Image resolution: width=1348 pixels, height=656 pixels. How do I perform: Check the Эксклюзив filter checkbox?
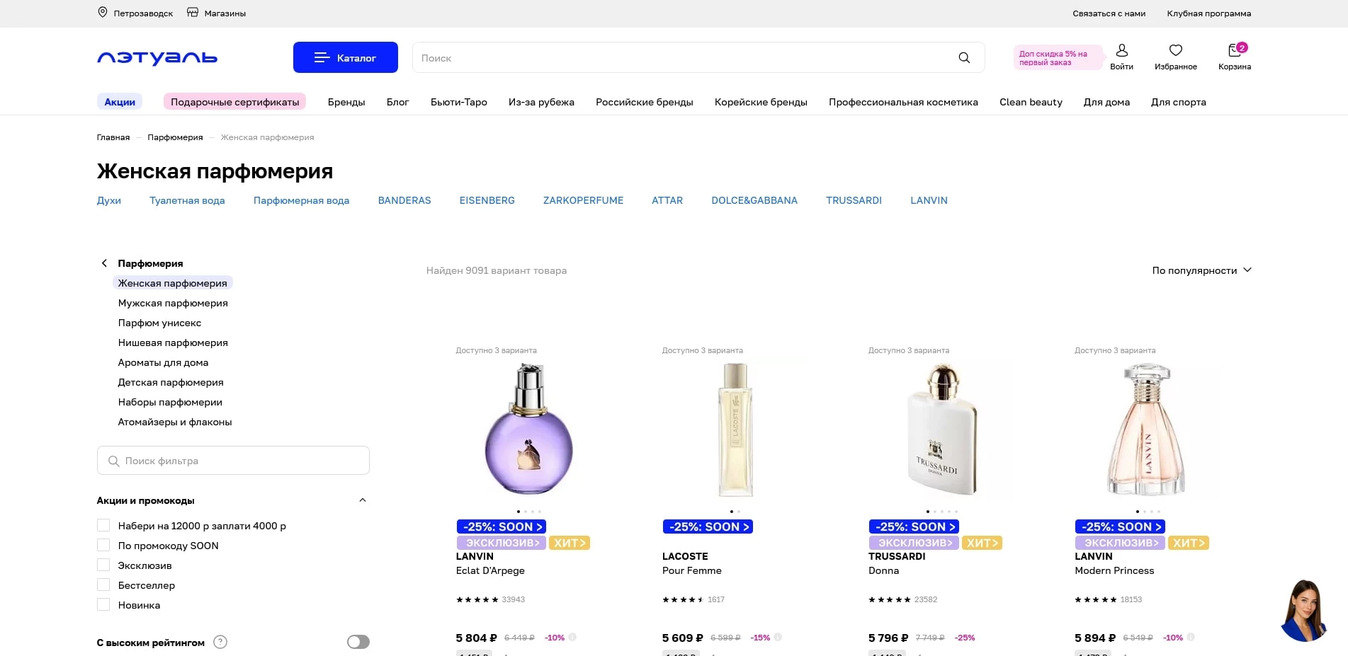(103, 565)
